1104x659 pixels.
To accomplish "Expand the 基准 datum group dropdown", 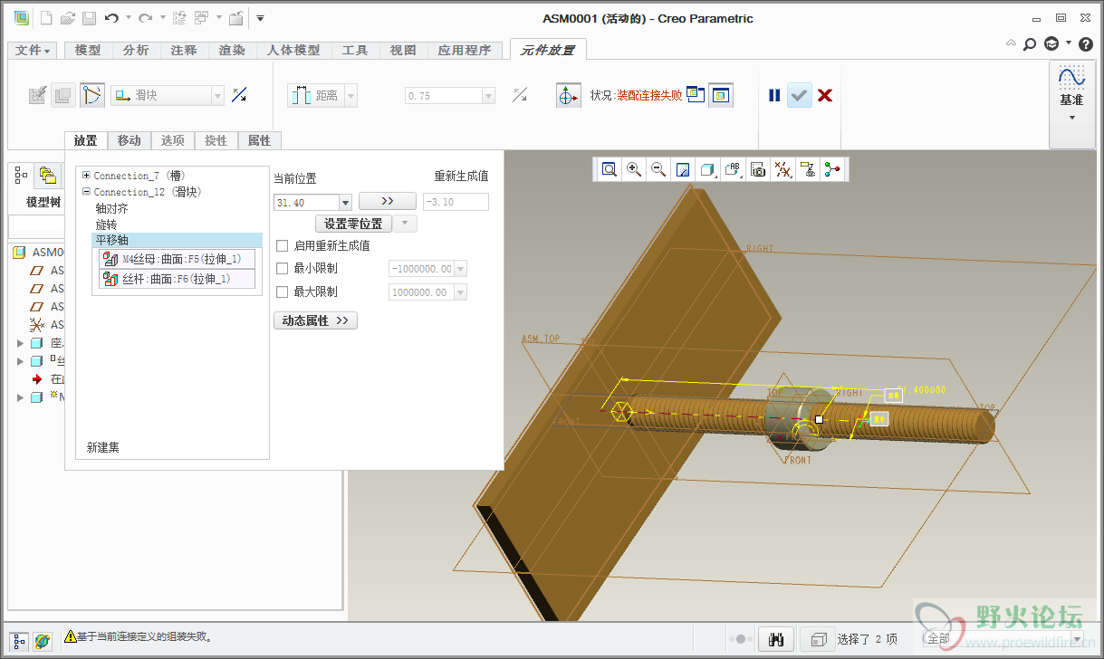I will (x=1071, y=118).
